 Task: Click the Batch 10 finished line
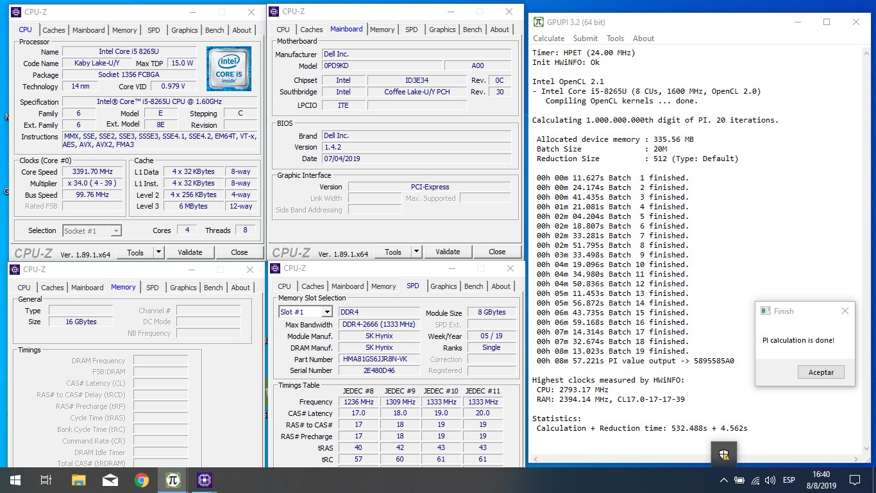612,264
